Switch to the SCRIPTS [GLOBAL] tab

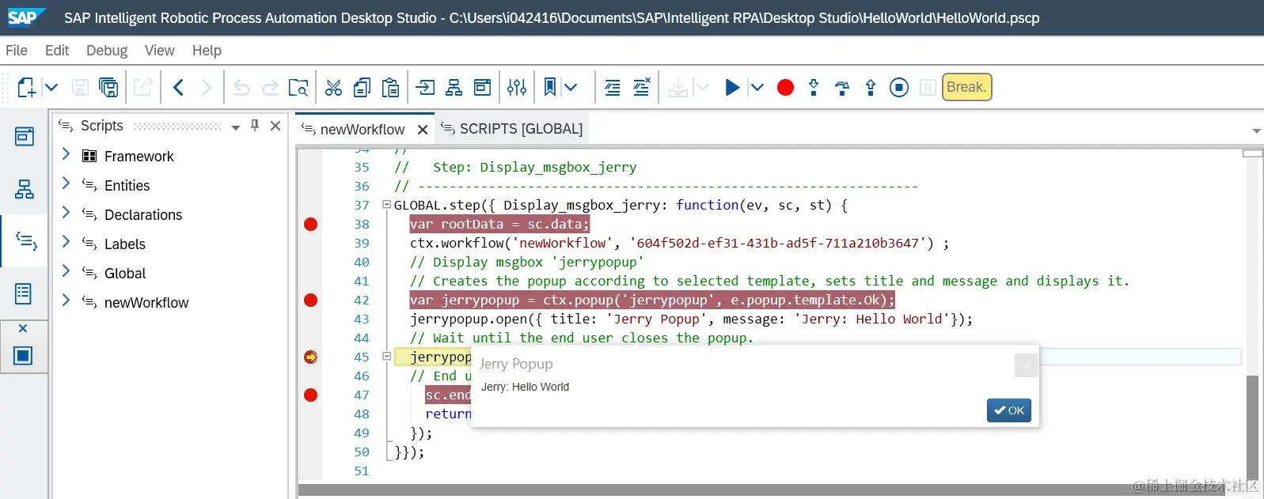(512, 129)
